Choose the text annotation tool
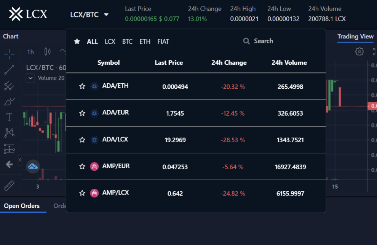The height and width of the screenshot is (245, 377). 9,117
